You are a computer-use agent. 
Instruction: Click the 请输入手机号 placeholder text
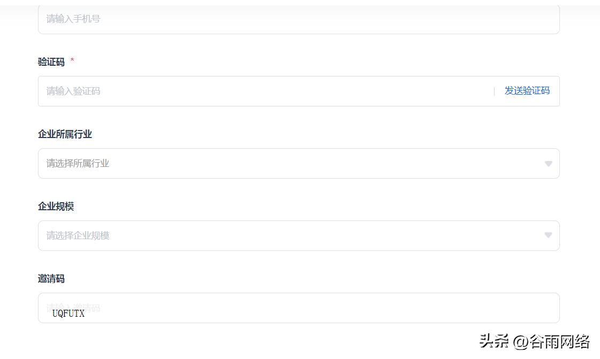(73, 19)
